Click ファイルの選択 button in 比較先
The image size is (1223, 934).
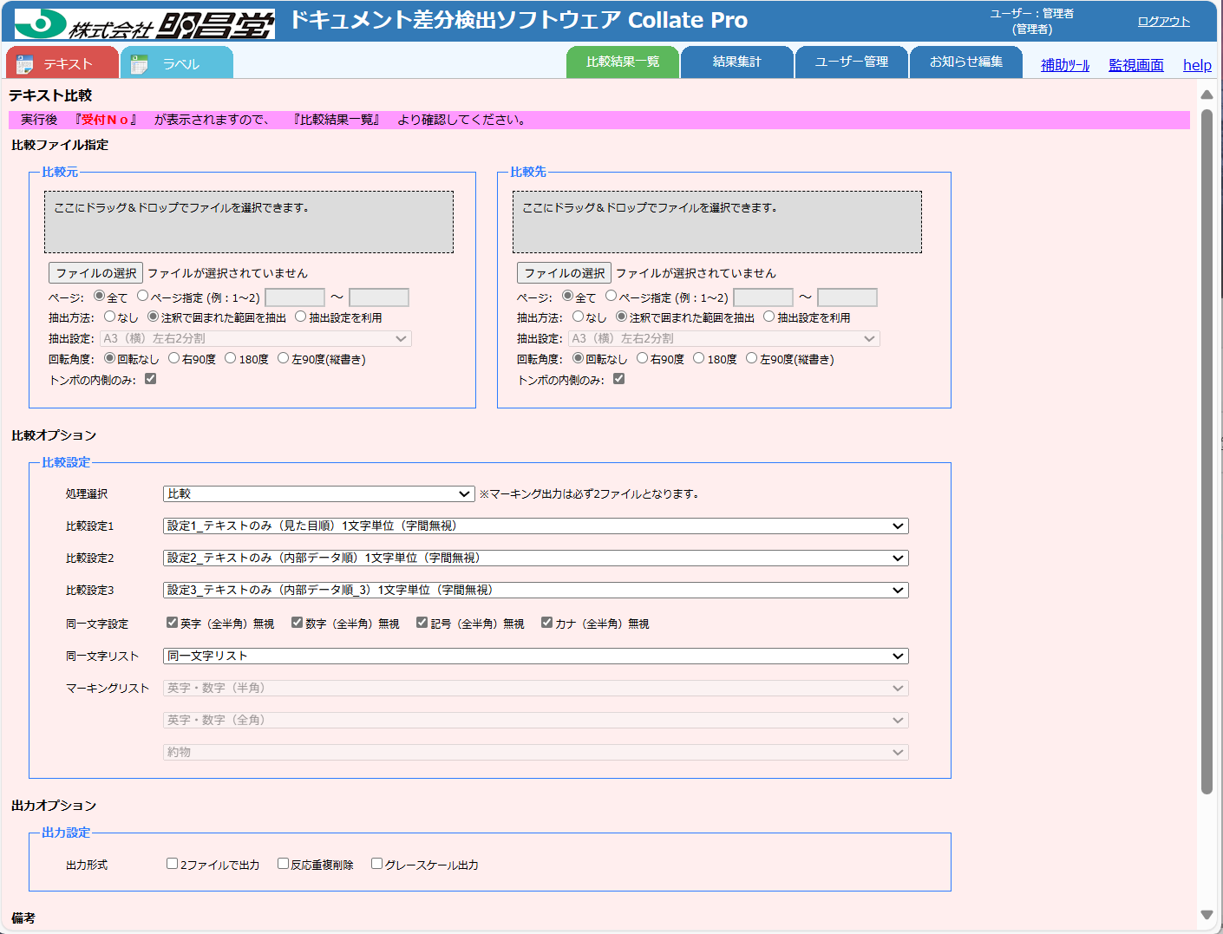click(x=564, y=273)
